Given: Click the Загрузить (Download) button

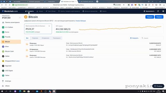Looking at the screenshot, I should 134,38.
